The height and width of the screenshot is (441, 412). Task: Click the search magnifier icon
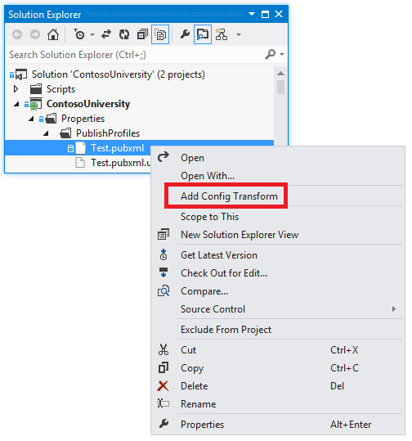click(270, 54)
